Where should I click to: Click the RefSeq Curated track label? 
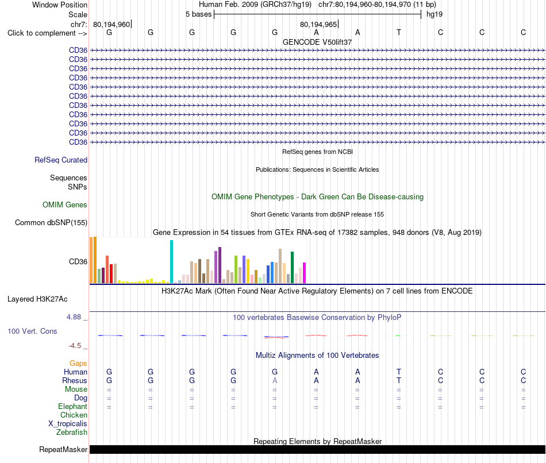point(61,160)
